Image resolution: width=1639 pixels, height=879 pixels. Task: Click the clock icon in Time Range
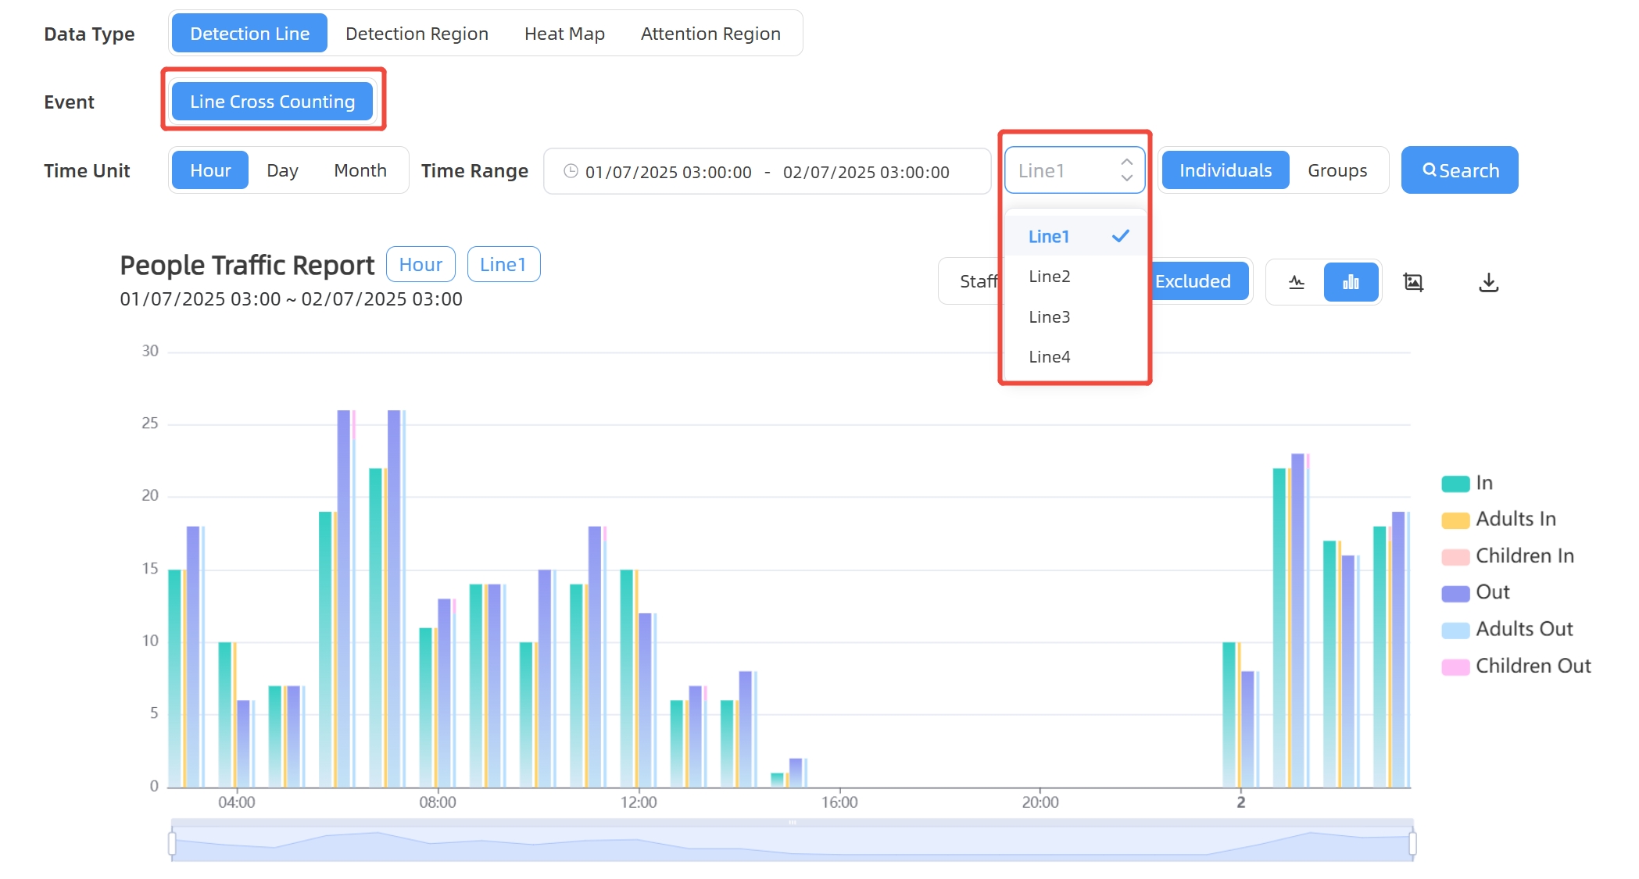point(571,171)
